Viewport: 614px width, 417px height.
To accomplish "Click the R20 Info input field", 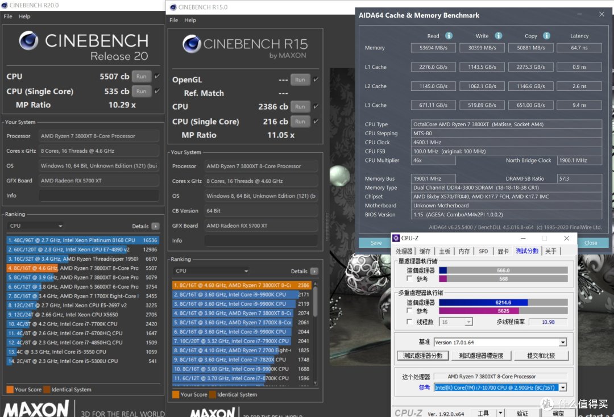I will click(x=99, y=195).
